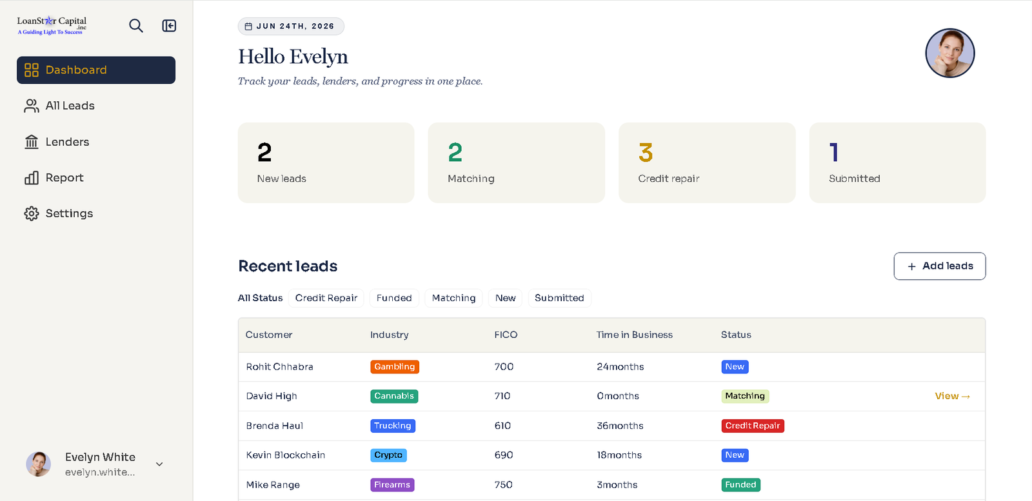Go to All Leads page
This screenshot has width=1032, height=501.
[96, 106]
